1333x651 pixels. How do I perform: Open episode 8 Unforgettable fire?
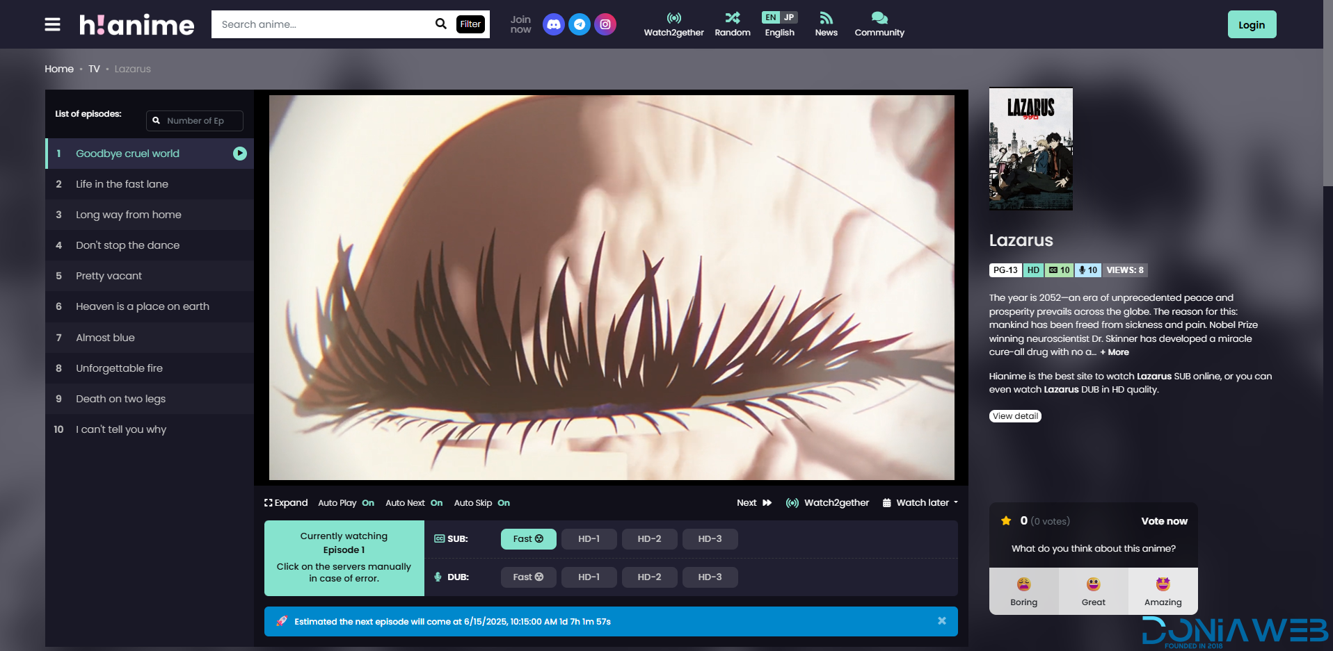point(150,368)
